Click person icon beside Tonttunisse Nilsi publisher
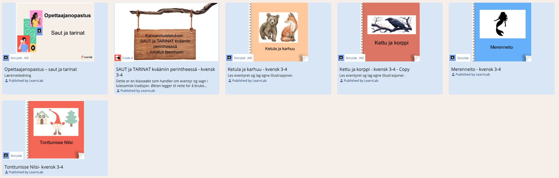Viewport: 559px width, 178px height. tap(7, 172)
